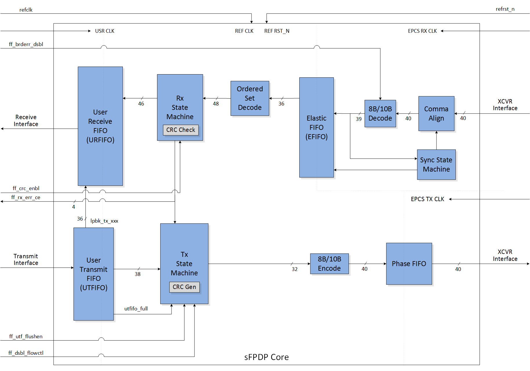Expand the CRC Check sub-block
530x371 pixels.
pyautogui.click(x=181, y=130)
